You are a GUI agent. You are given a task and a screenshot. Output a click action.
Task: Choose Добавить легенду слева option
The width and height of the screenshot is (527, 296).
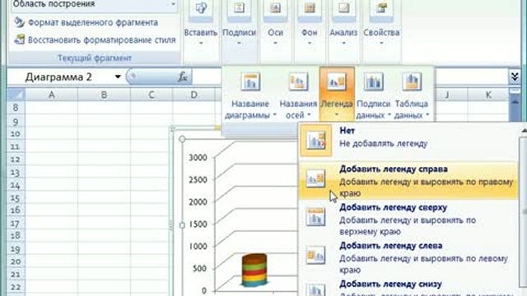point(408,257)
